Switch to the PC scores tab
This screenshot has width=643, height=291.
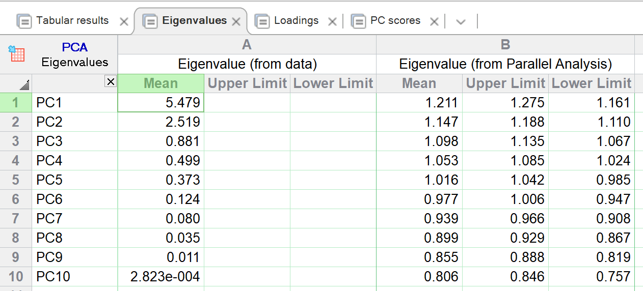(x=395, y=21)
